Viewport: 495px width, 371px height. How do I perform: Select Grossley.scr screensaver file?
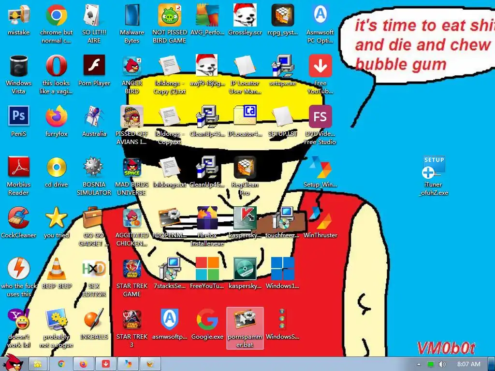[x=245, y=15]
